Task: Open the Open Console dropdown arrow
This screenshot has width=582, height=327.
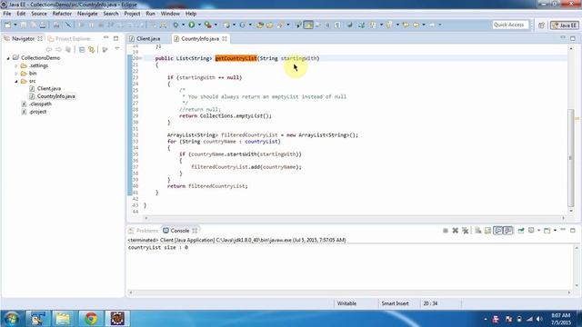Action: tap(555, 231)
